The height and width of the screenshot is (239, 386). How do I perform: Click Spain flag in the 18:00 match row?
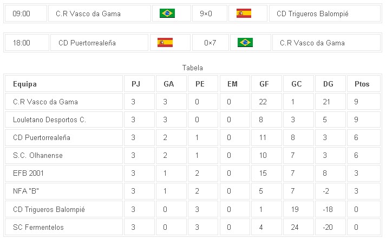click(165, 43)
